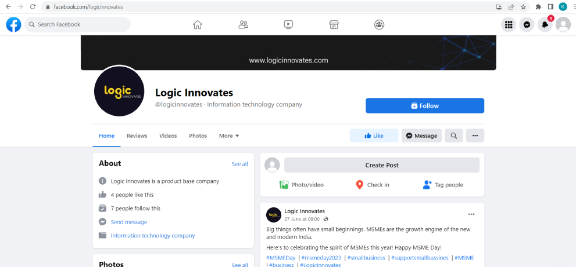This screenshot has width=576, height=267.
Task: Open the Chrome profile K avatar
Action: click(x=563, y=6)
